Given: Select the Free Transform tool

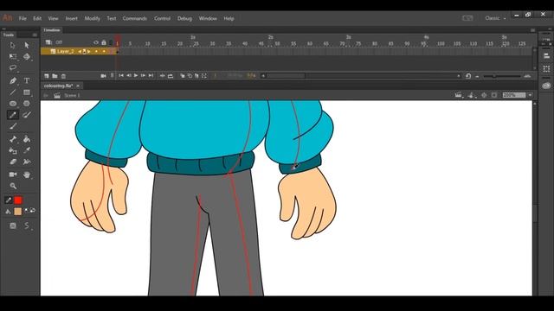Looking at the screenshot, I should pyautogui.click(x=13, y=57).
